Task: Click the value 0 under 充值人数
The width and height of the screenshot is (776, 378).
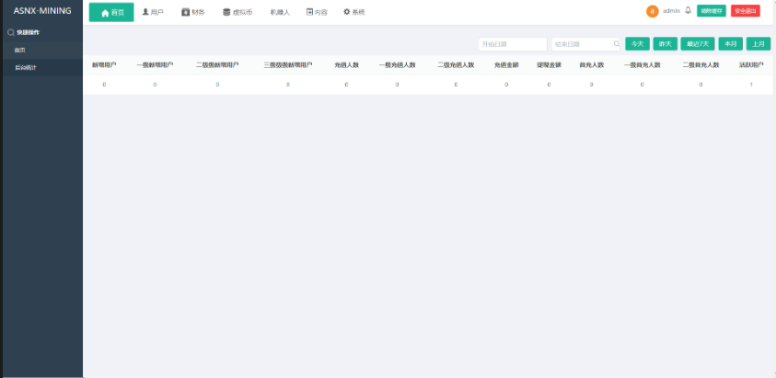Action: [x=346, y=85]
